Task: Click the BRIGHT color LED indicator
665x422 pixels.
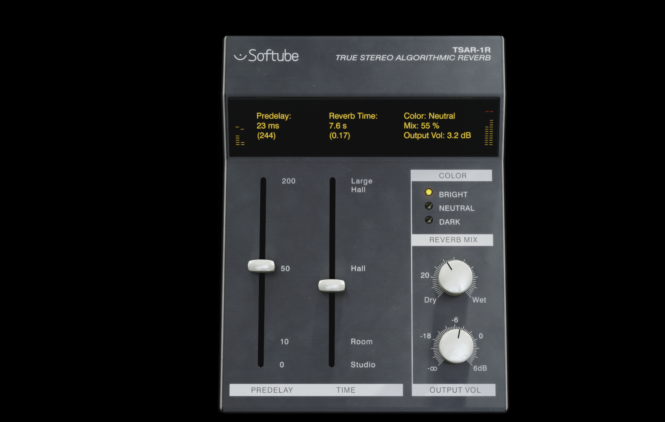Action: [428, 192]
